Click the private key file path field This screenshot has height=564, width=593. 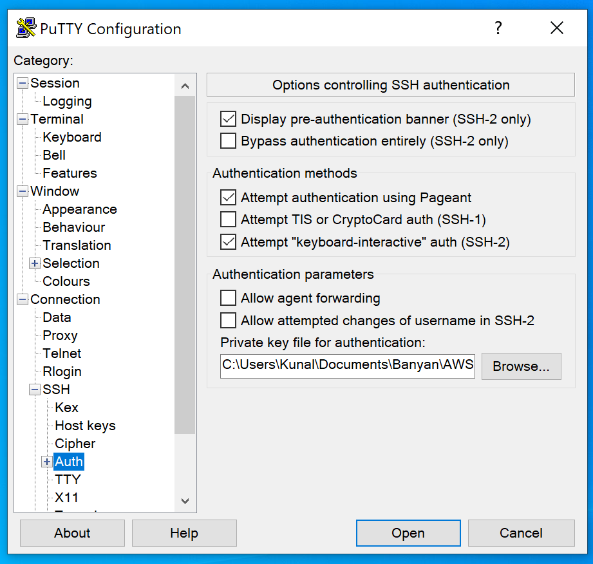[x=348, y=366]
